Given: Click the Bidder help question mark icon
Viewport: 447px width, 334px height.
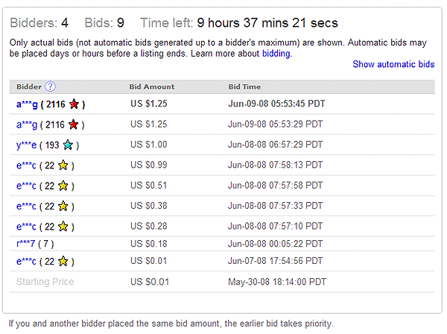Looking at the screenshot, I should pyautogui.click(x=51, y=86).
